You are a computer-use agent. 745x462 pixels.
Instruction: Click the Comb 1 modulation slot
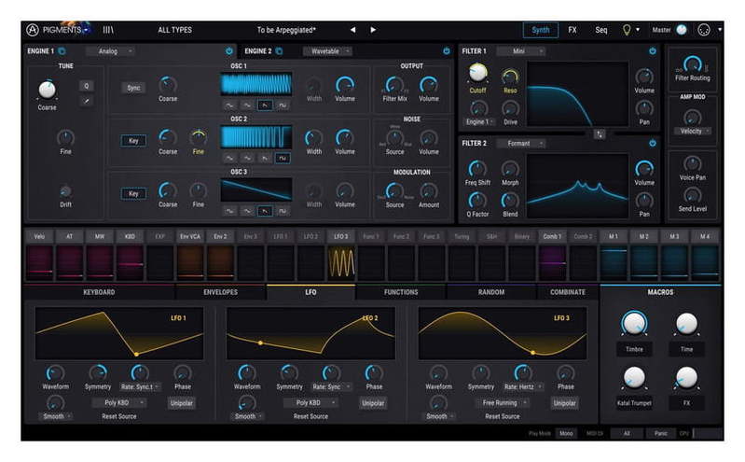pos(552,262)
